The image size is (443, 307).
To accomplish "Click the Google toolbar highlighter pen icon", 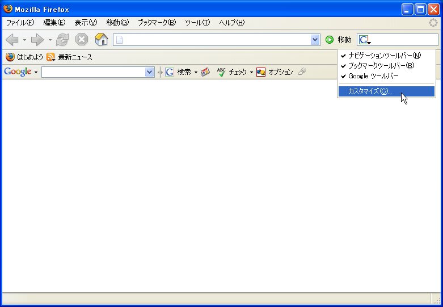I will click(x=302, y=72).
